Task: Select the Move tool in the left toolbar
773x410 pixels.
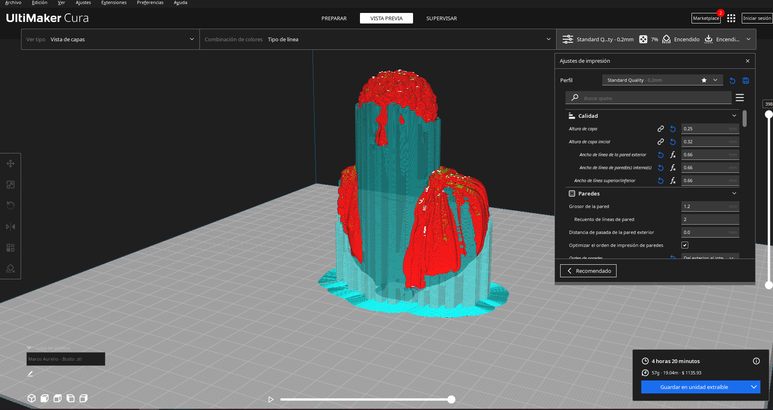Action: [11, 164]
